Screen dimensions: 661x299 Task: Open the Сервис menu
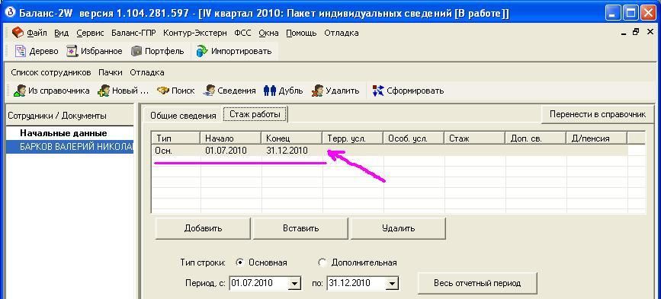(90, 33)
